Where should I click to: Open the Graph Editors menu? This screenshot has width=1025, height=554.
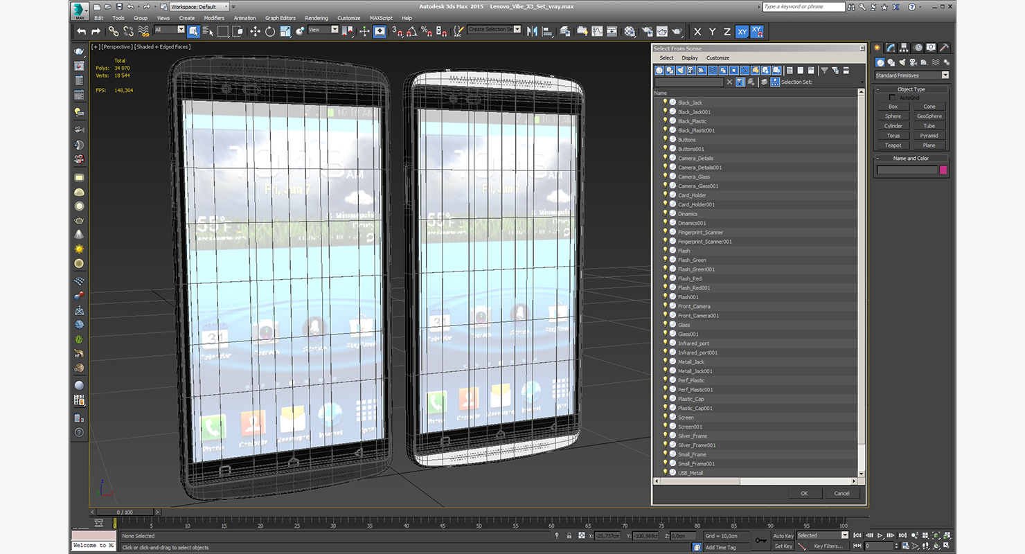click(280, 18)
